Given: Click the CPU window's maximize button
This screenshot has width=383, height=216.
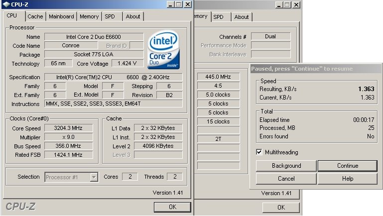Looking at the screenshot, I should point(179,4).
